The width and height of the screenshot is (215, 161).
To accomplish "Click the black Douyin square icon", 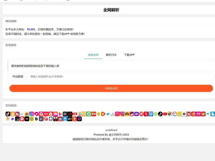I will (x=8, y=114).
